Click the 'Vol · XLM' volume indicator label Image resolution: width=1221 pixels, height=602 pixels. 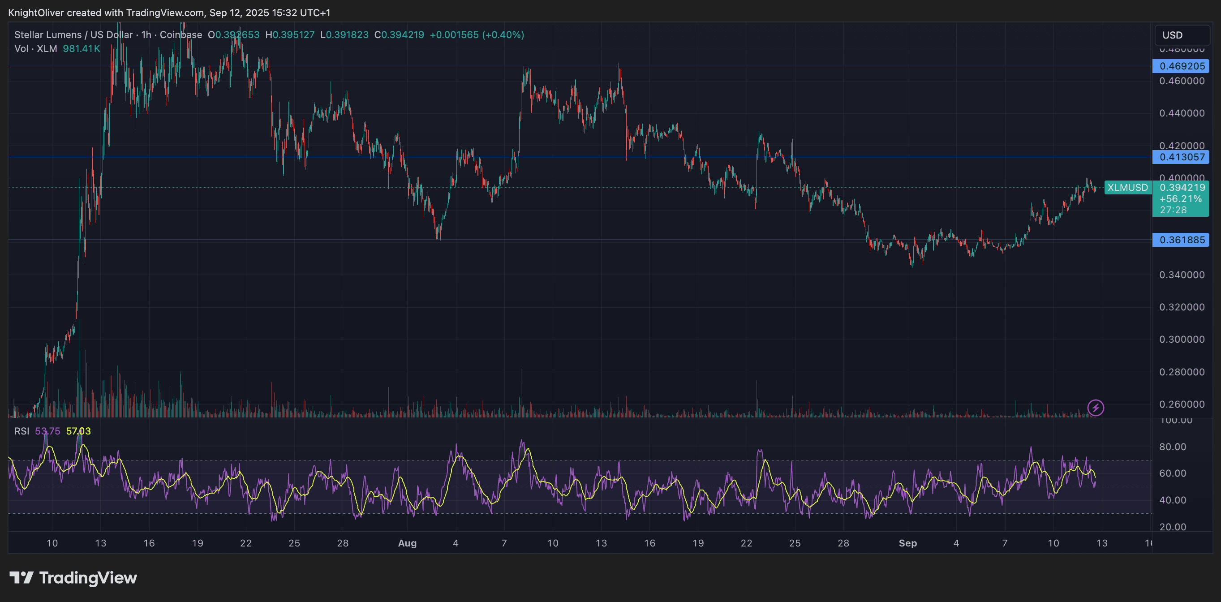point(34,48)
